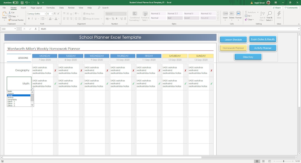301x163 pixels.
Task: Open the Fill Color dropdown arrow
Action: (52, 18)
